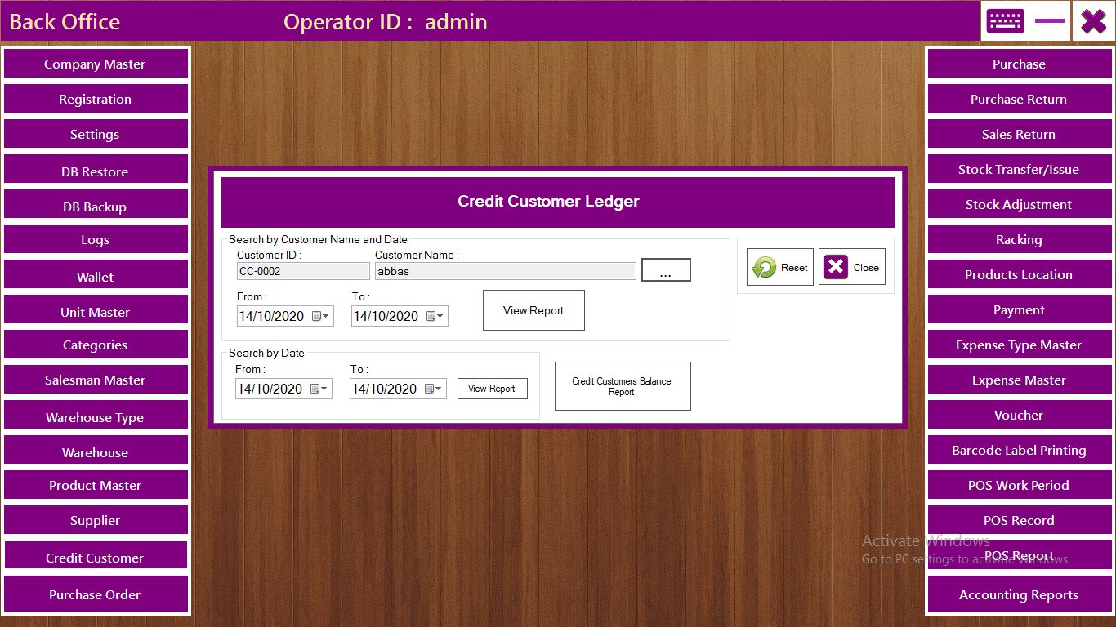Screen dimensions: 1116x627
Task: Open Settings in the left menu
Action: [x=96, y=134]
